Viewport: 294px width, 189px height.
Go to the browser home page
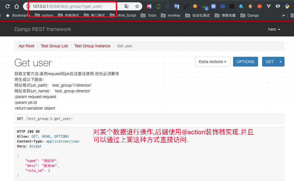click(x=17, y=6)
